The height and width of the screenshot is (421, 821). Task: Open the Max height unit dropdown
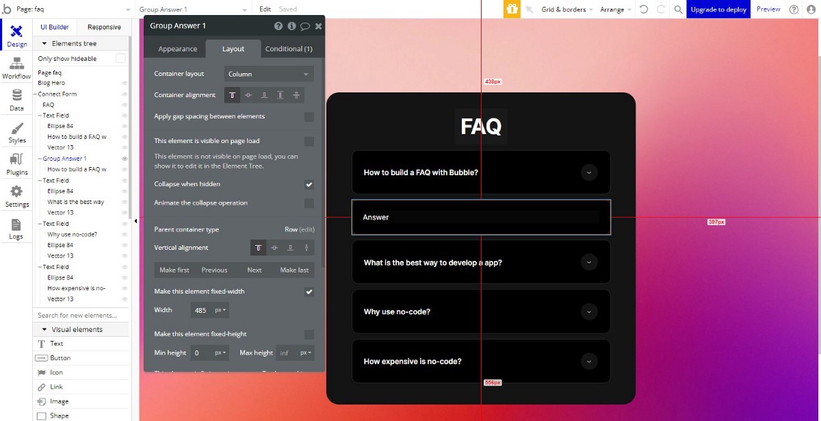[x=306, y=353]
